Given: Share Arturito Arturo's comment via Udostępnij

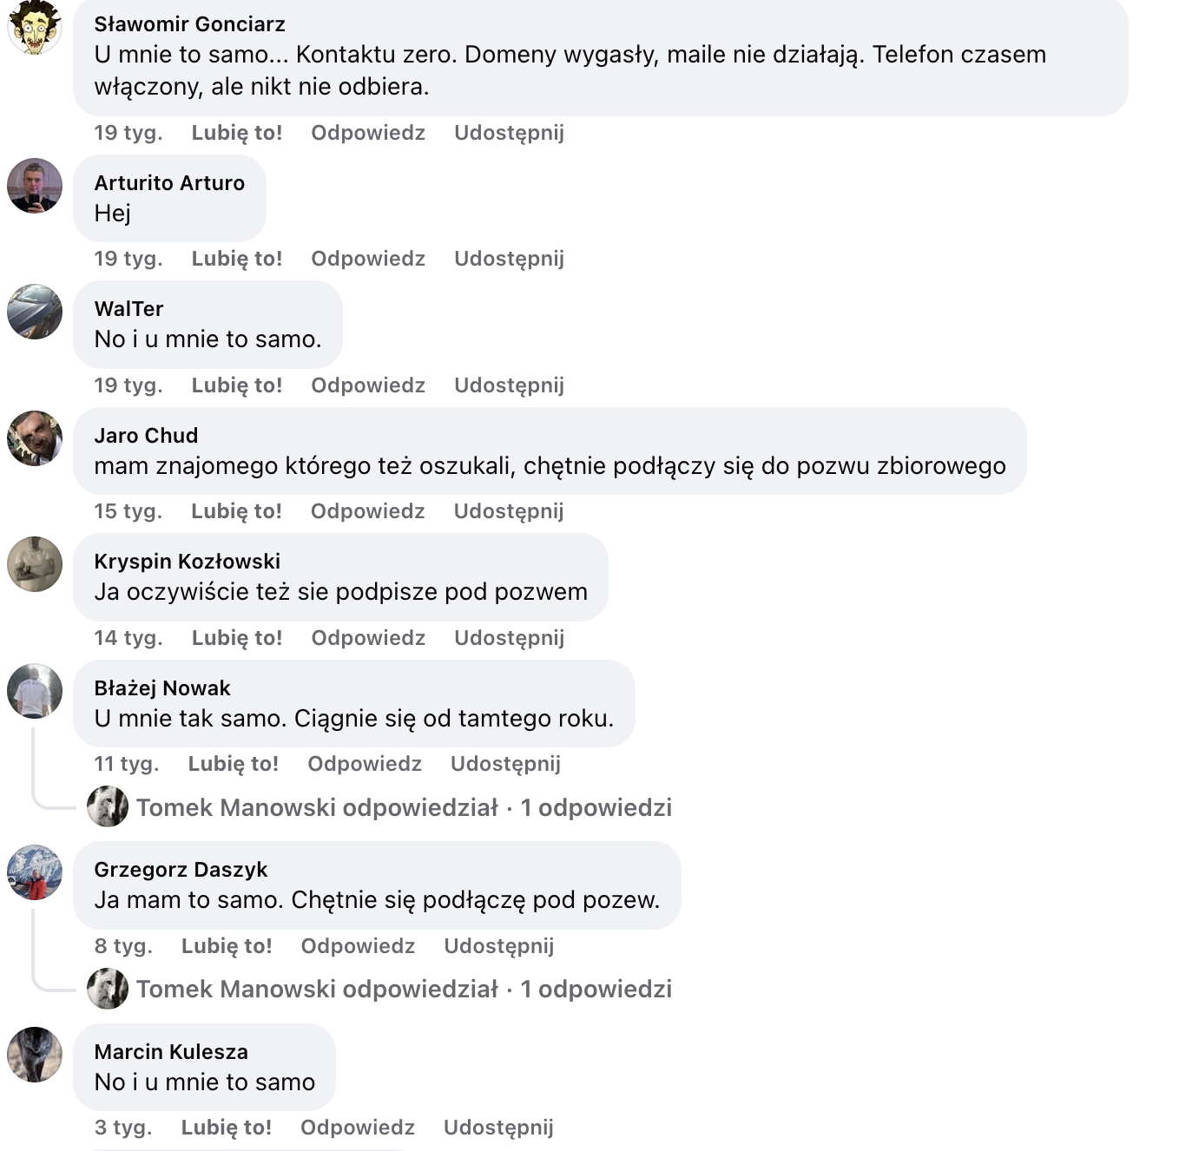Looking at the screenshot, I should coord(509,259).
